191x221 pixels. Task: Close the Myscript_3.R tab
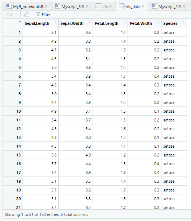[87, 7]
